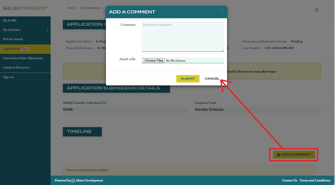The width and height of the screenshot is (335, 185).
Task: Type in the Comment text area
Action: (x=182, y=37)
